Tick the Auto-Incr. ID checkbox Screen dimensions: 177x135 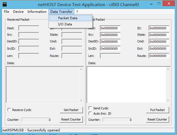(x=90, y=113)
